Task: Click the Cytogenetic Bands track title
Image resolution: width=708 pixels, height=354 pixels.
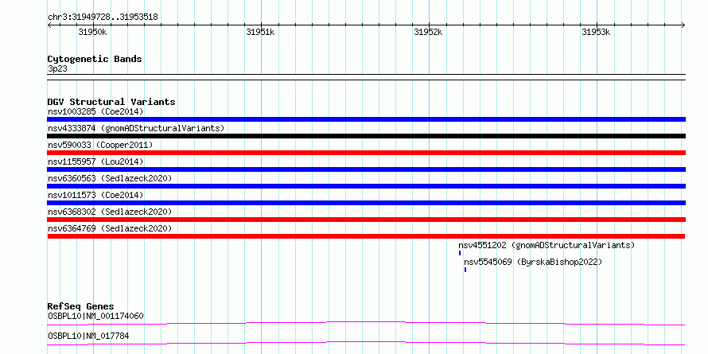Action: click(x=95, y=59)
